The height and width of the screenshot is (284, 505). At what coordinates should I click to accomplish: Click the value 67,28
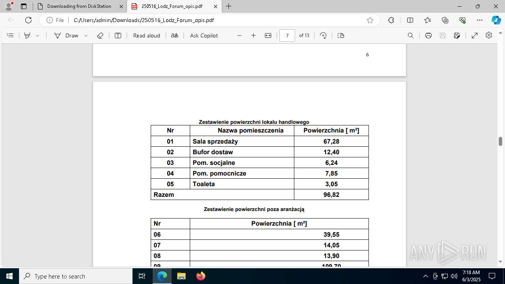pos(331,141)
